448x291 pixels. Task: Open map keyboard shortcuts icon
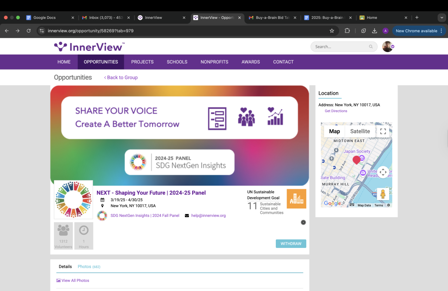[352, 205]
